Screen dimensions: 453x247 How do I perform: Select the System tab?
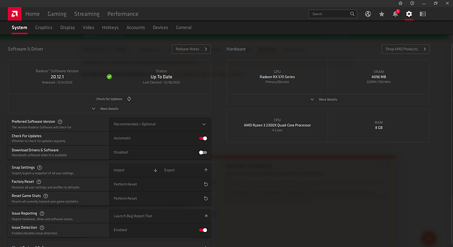coord(19,28)
